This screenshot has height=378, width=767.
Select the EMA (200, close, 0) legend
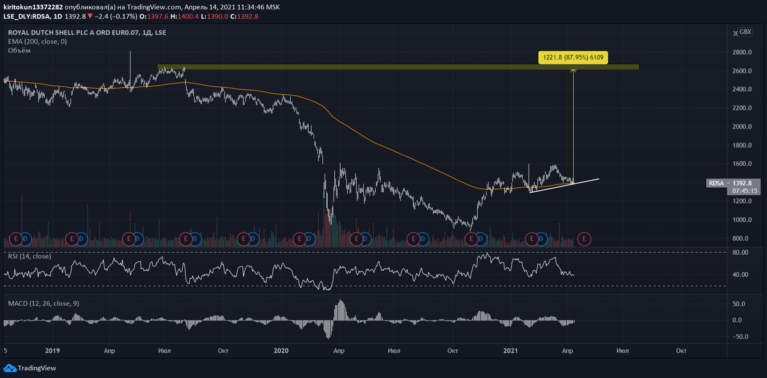click(x=37, y=42)
